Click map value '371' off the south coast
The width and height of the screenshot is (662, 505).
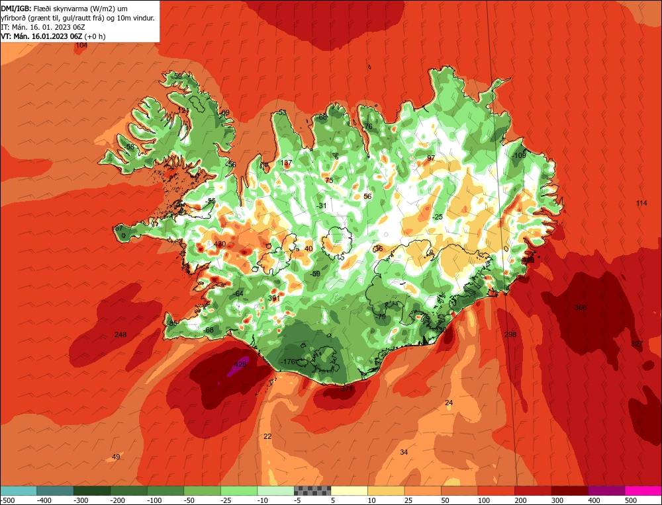click(x=347, y=389)
